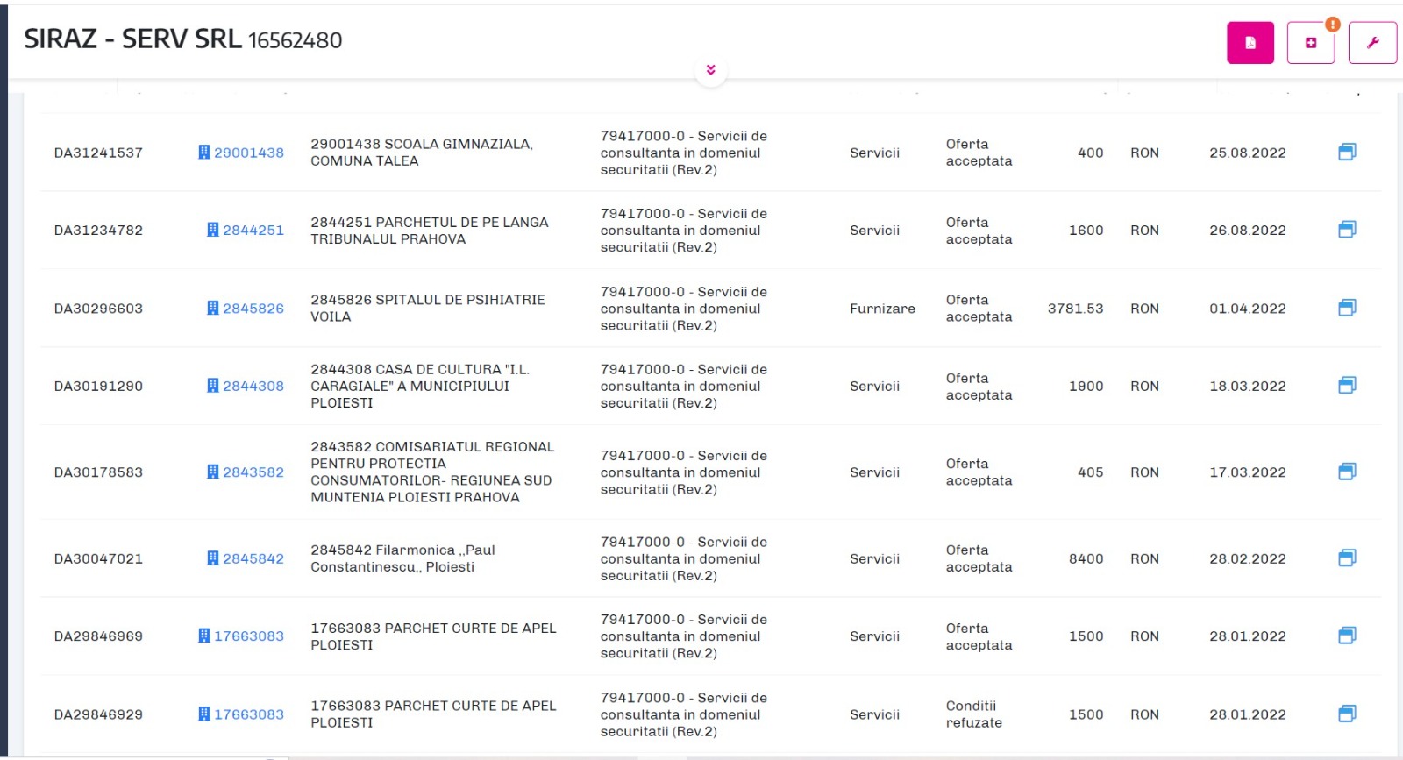Open authority link 2844251

[253, 231]
